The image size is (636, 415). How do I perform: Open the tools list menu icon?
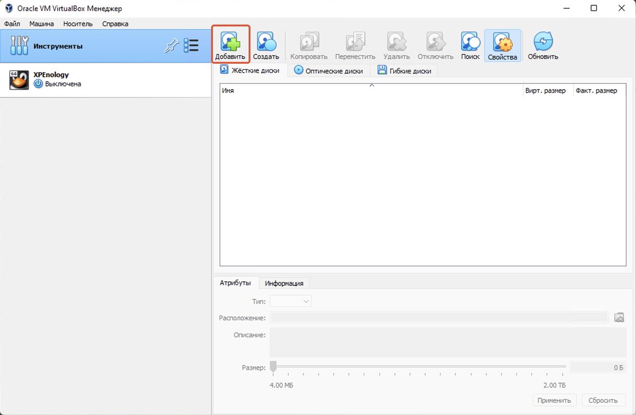[191, 46]
